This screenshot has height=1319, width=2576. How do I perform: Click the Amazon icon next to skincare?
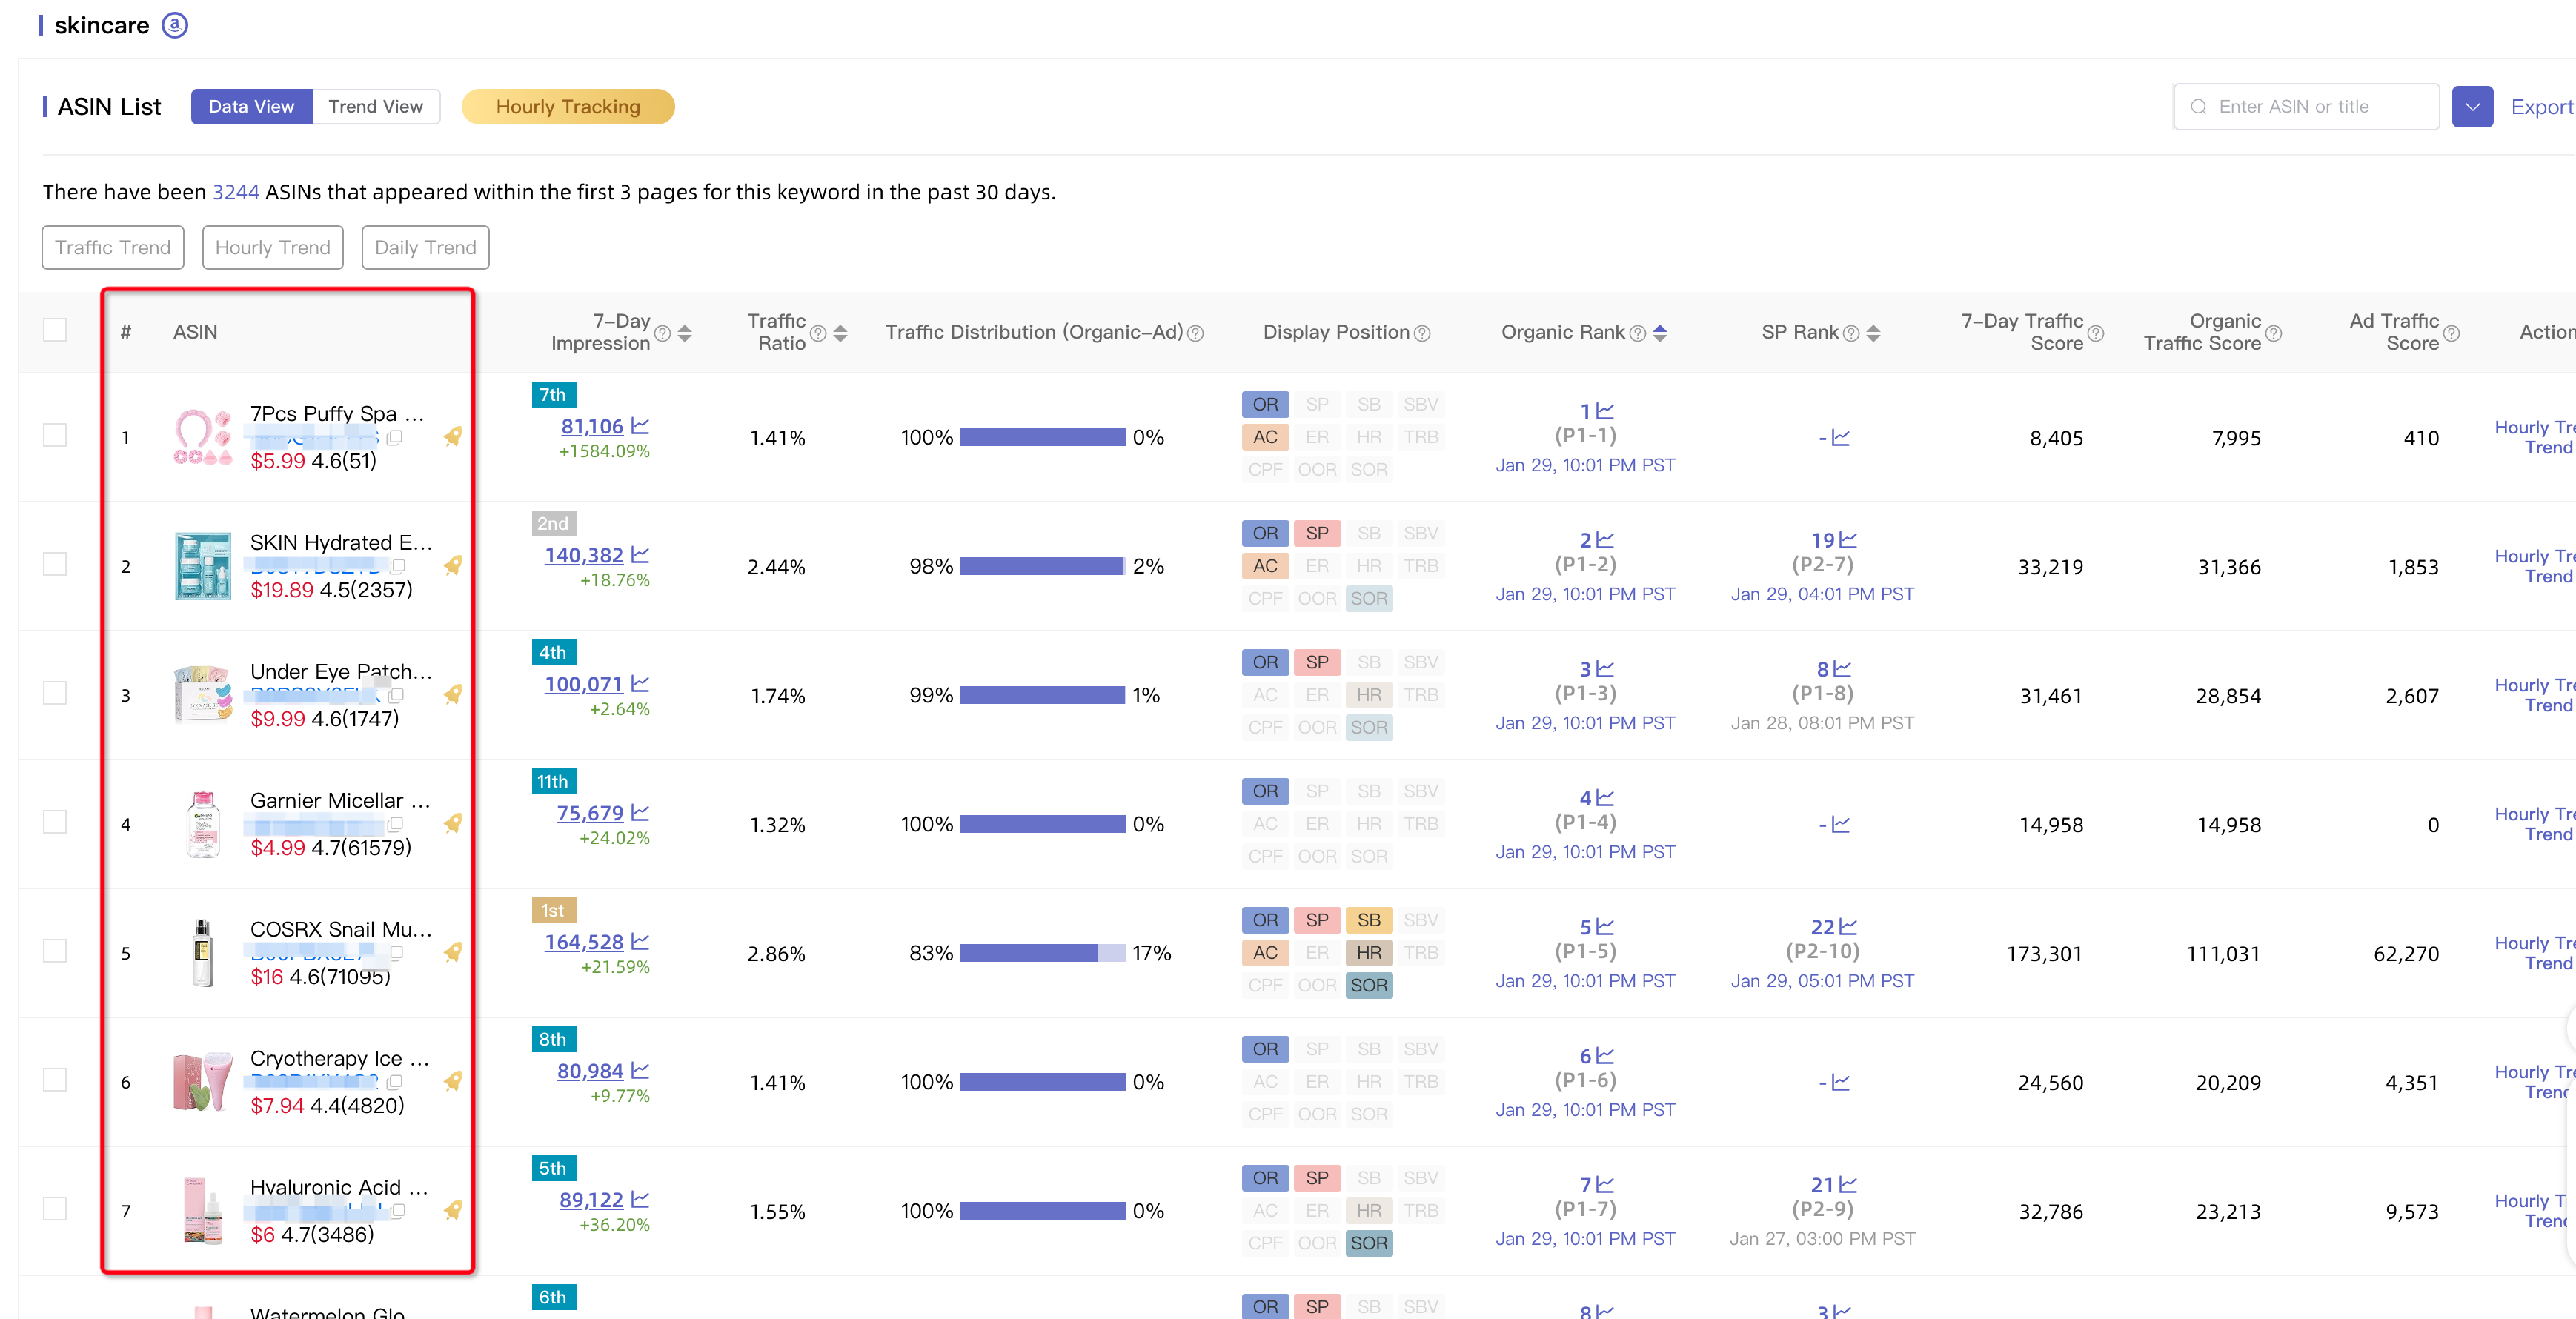click(175, 25)
